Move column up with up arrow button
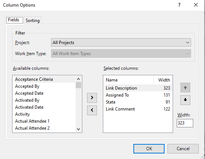 [x=185, y=87]
